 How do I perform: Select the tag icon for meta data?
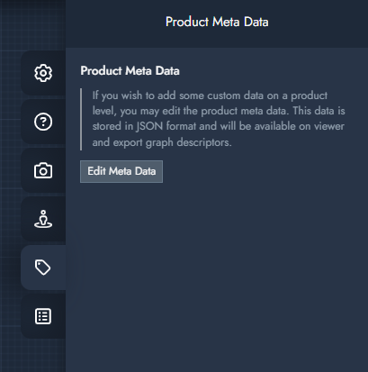coord(43,268)
